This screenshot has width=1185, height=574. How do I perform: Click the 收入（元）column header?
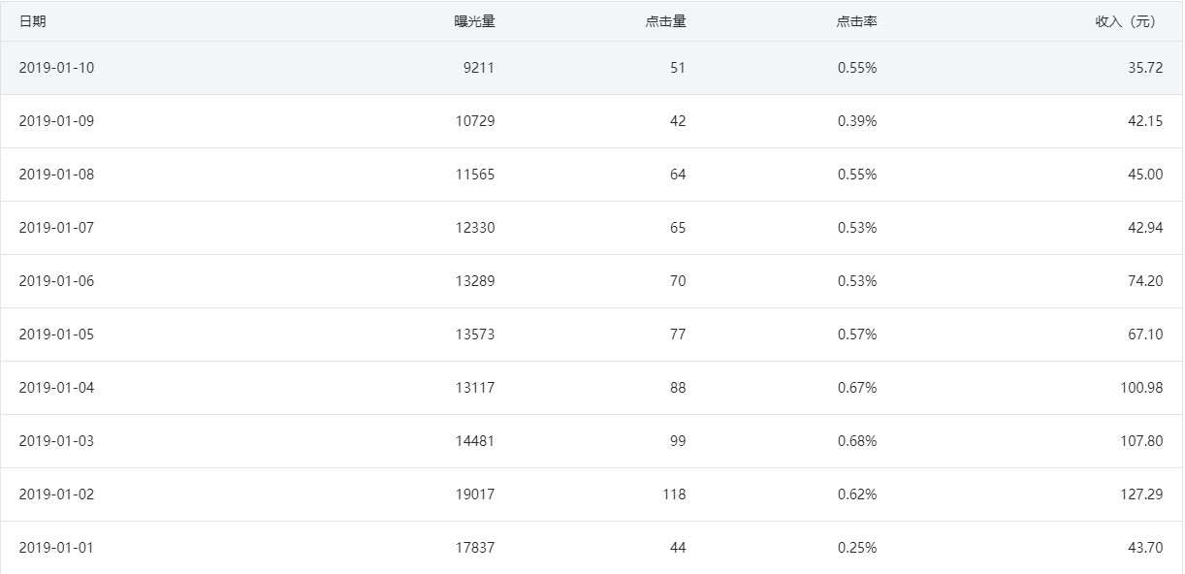(x=1125, y=21)
